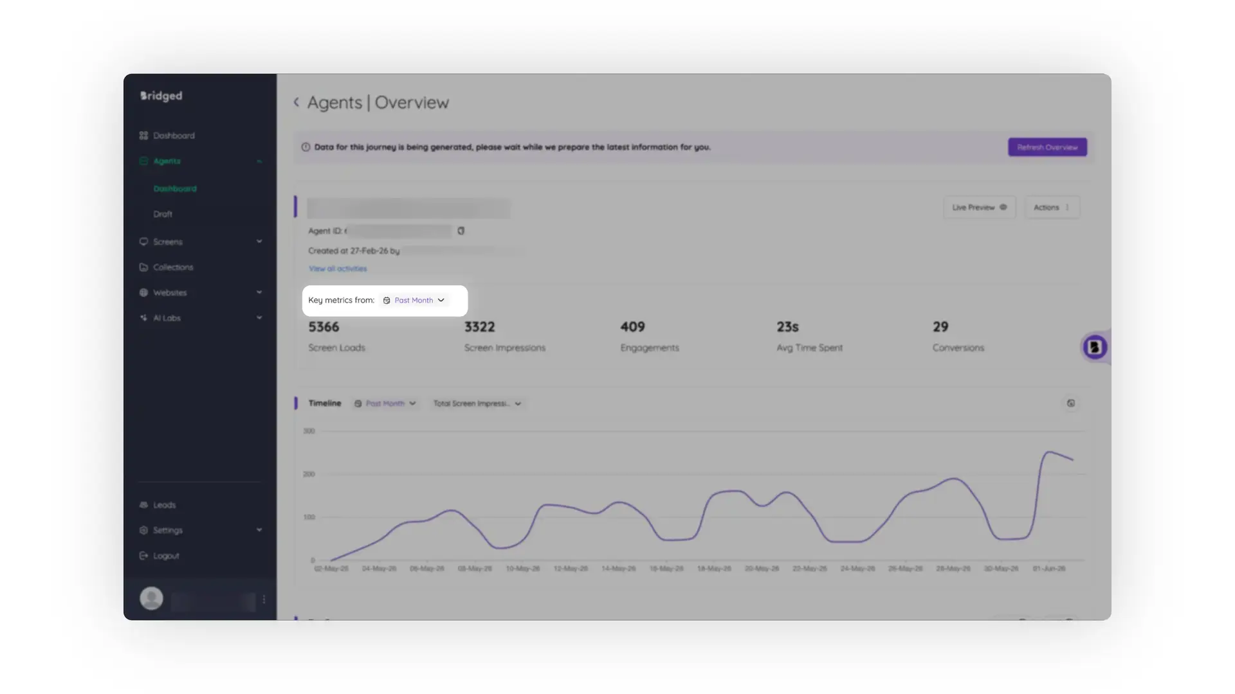Click the info icon in data banner
This screenshot has width=1235, height=694.
(306, 147)
